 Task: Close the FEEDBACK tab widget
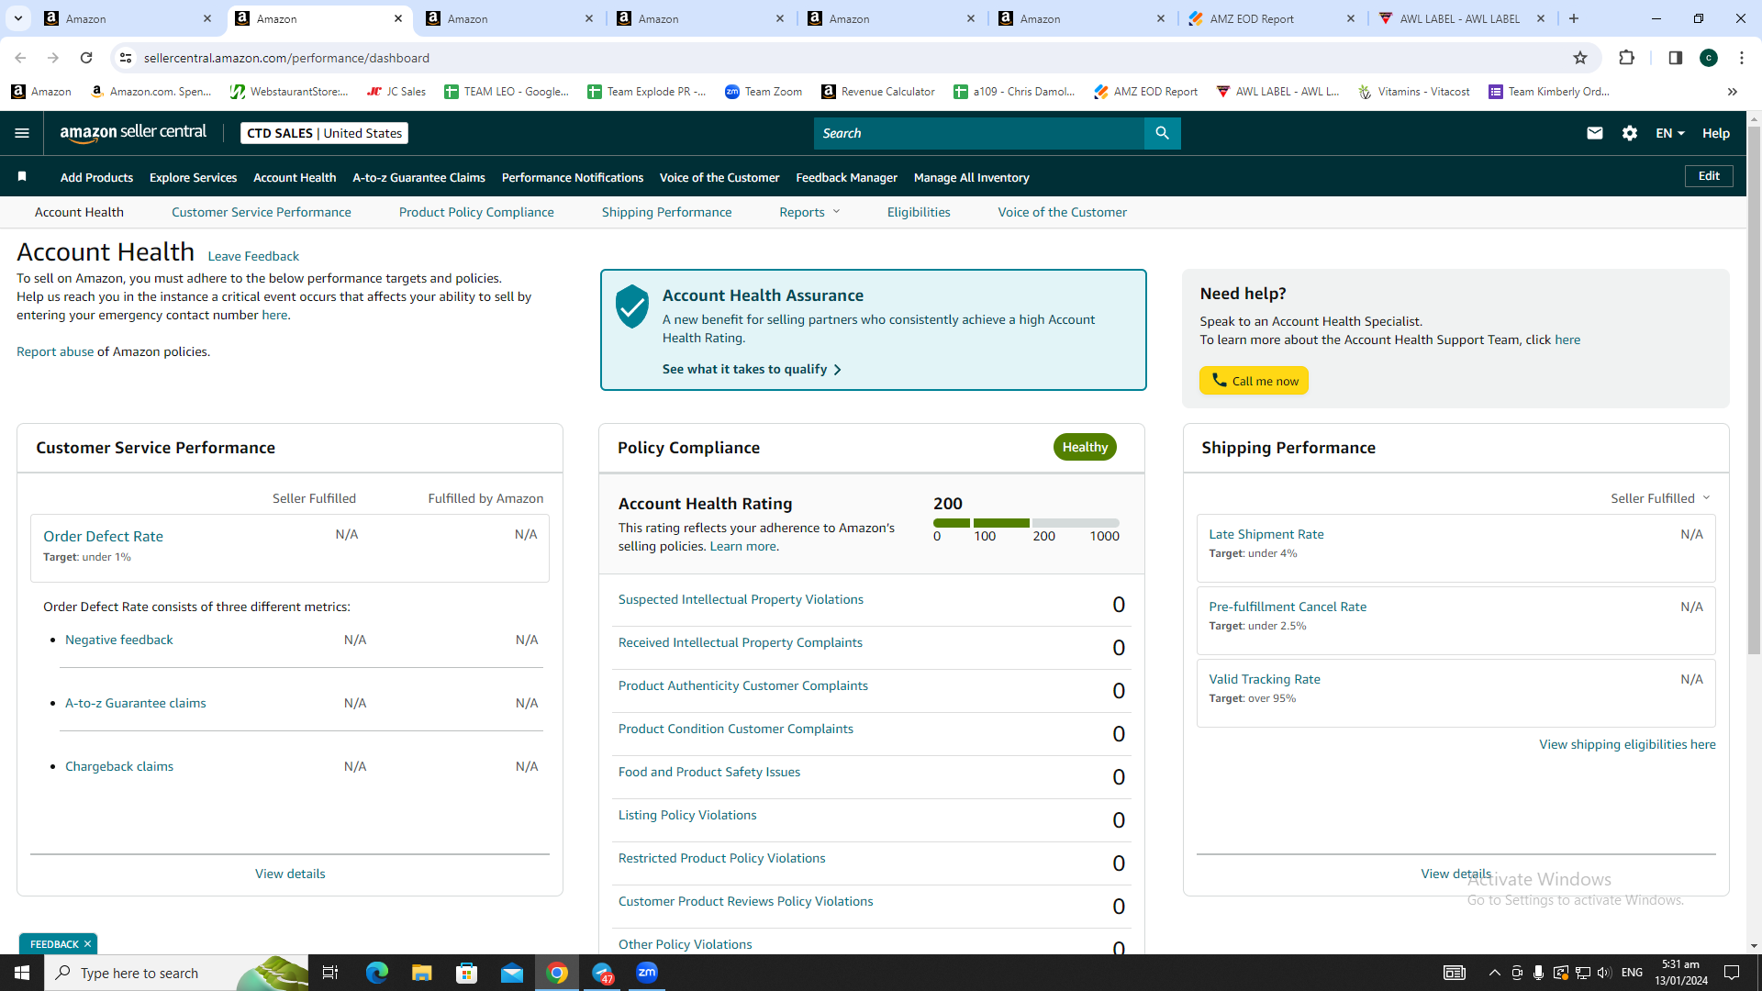pyautogui.click(x=88, y=944)
